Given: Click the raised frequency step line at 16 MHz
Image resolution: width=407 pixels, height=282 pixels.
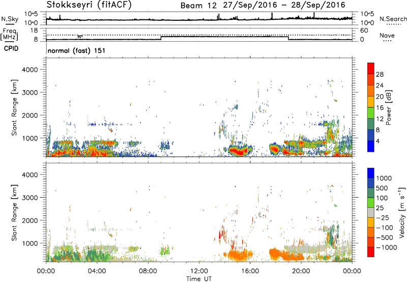Looking at the screenshot, I should (225, 37).
